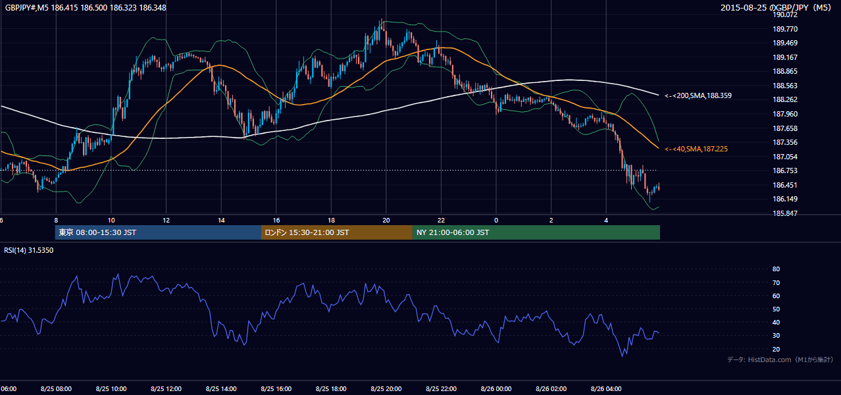Click hour tick 14 under the price chart
The image size is (841, 395).
[221, 221]
